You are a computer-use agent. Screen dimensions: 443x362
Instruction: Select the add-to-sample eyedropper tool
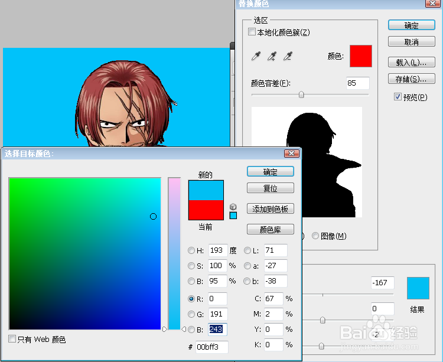tap(272, 56)
